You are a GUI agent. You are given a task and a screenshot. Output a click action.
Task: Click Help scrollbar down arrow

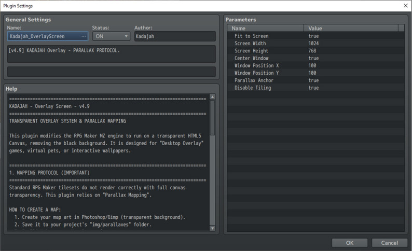[x=212, y=228]
